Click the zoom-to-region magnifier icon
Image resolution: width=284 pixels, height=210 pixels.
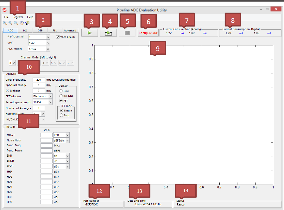tap(16, 23)
